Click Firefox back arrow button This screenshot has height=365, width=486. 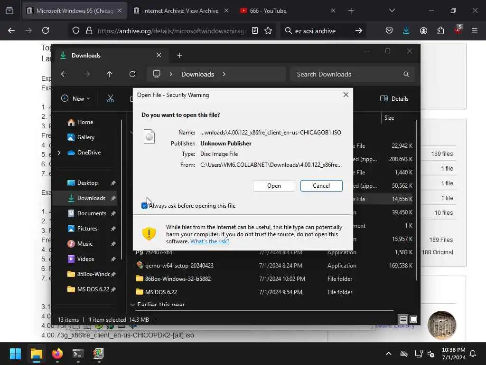pyautogui.click(x=11, y=31)
